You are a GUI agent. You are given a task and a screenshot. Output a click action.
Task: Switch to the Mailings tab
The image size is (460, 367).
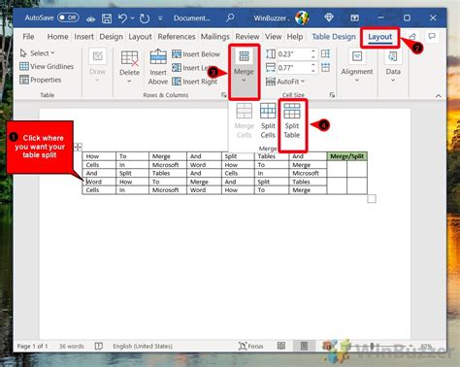214,37
